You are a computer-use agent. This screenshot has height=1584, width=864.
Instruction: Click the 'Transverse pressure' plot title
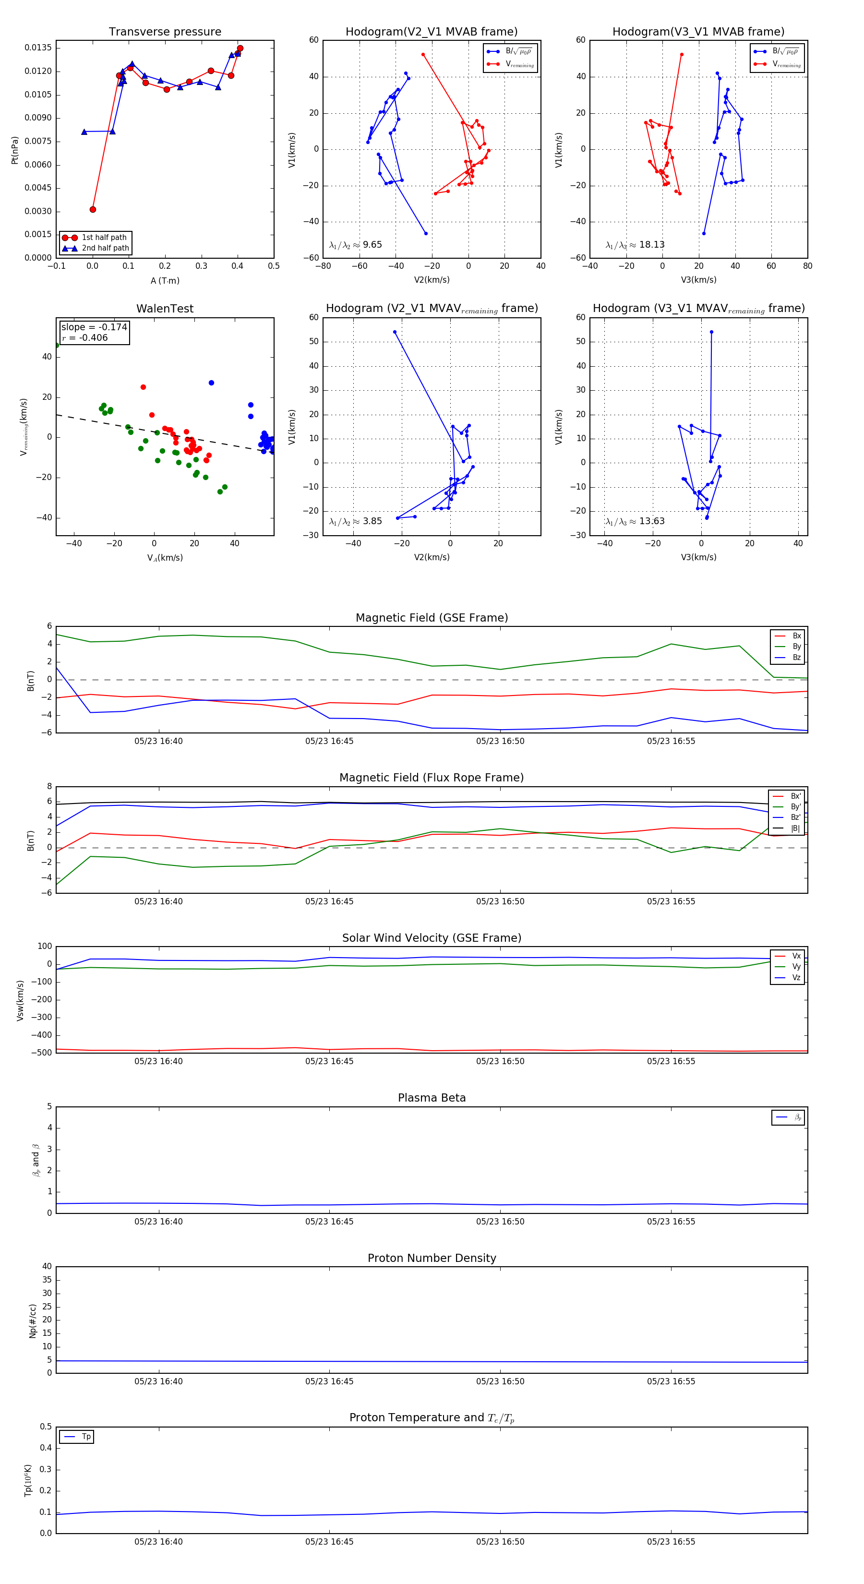(x=165, y=32)
